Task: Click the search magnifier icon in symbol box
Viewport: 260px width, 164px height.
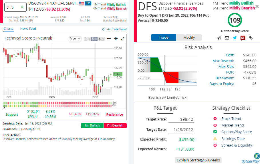Action: pos(22,7)
